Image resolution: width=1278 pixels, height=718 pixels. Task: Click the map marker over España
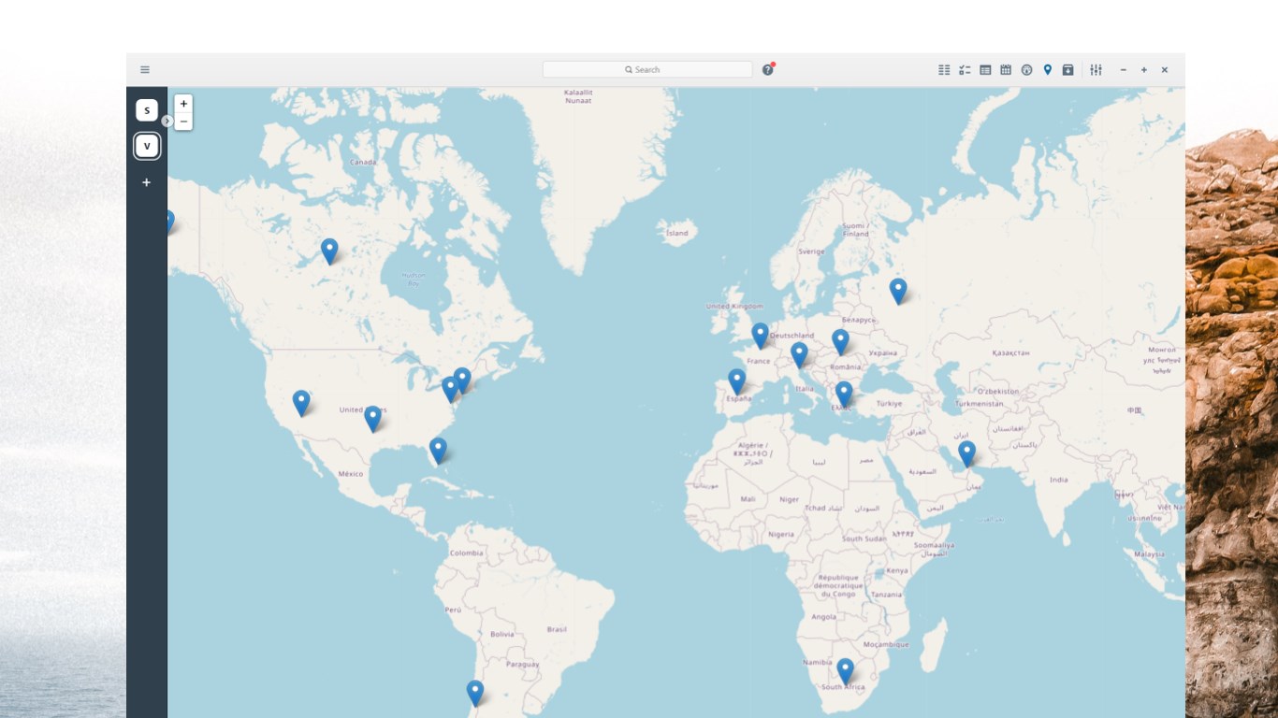[x=737, y=381]
